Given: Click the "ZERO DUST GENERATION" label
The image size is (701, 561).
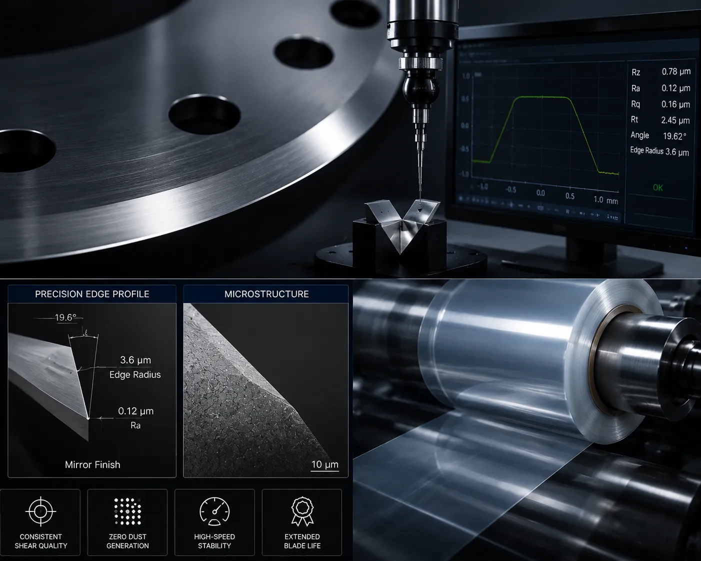Looking at the screenshot, I should 127,541.
